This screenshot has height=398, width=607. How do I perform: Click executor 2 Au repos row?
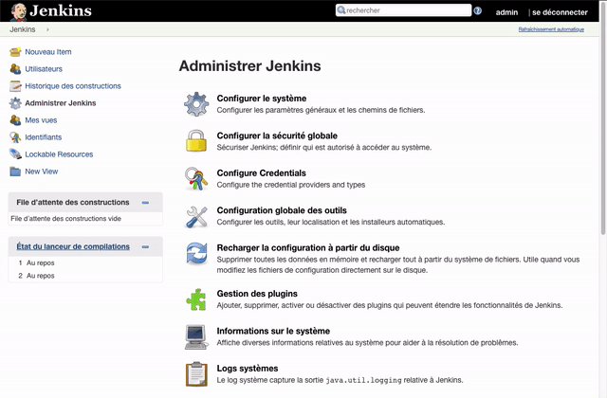point(85,276)
